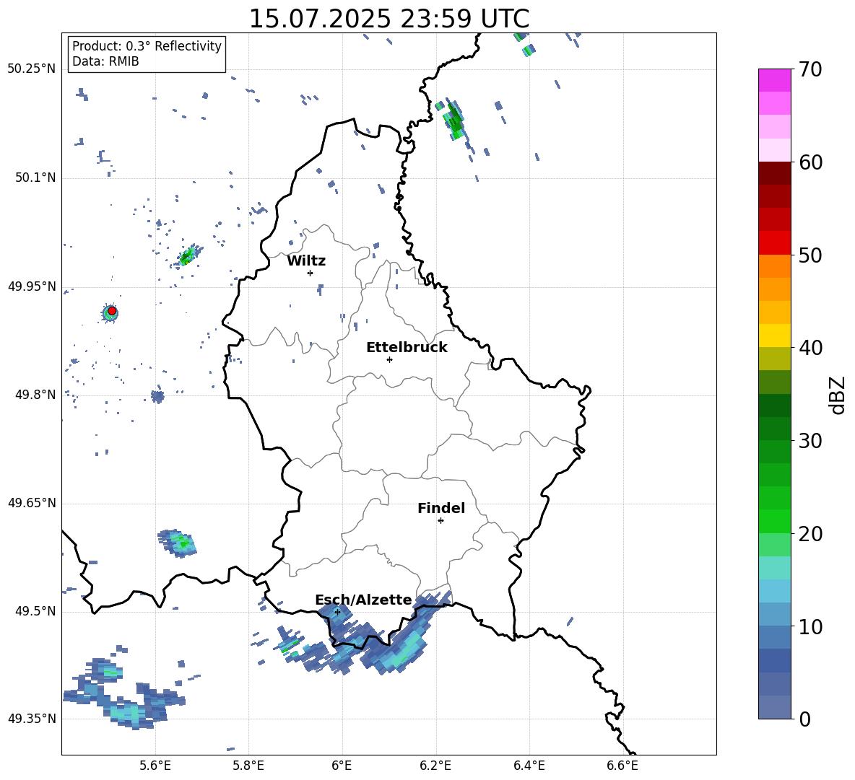The image size is (855, 780).
Task: Click the title '15.07.2025 23:59 UTC'
Action: (x=389, y=19)
